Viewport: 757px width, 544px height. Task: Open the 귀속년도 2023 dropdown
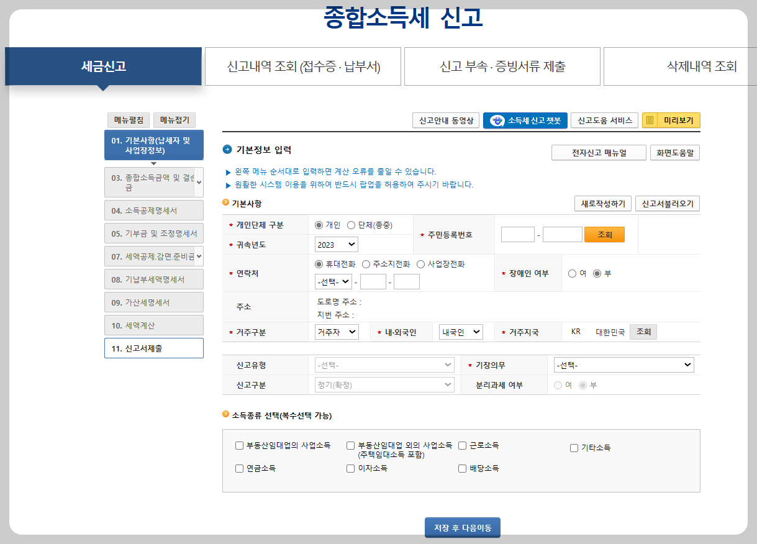337,245
